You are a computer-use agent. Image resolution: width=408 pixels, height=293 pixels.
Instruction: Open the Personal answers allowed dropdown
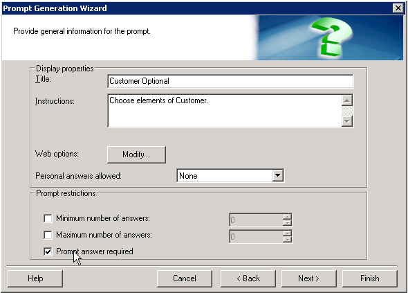pyautogui.click(x=230, y=176)
